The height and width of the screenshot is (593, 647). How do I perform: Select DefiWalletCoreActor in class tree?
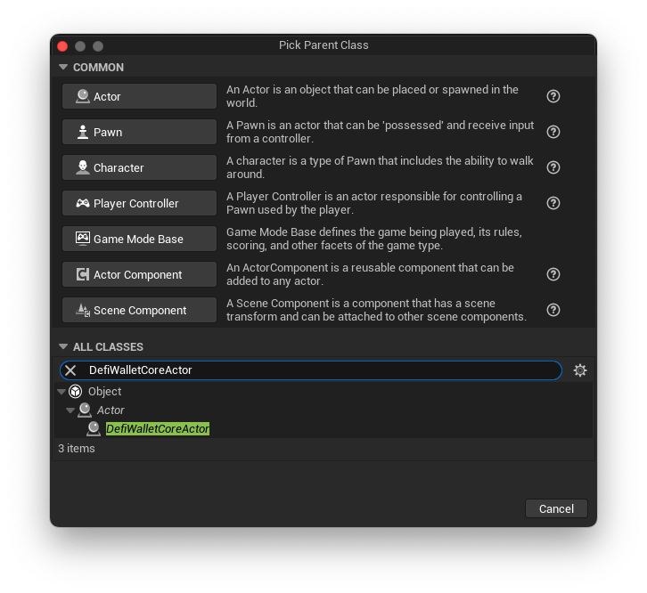tap(158, 429)
